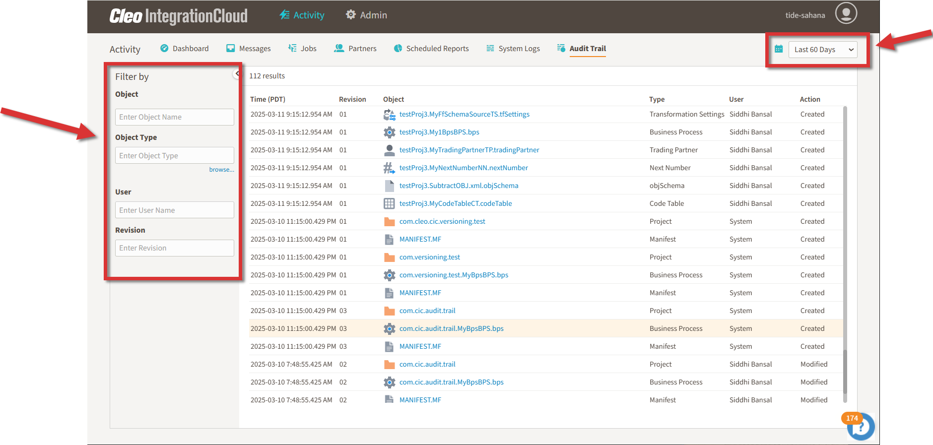Click folder icon beside com.versioning.test

point(390,257)
